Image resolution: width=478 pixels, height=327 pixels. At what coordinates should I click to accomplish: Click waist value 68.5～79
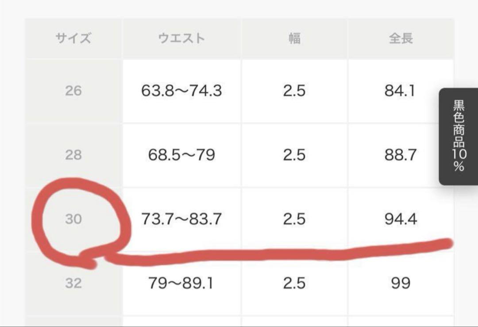coord(181,155)
